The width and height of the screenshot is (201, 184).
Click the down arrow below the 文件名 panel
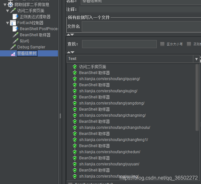click(x=72, y=35)
